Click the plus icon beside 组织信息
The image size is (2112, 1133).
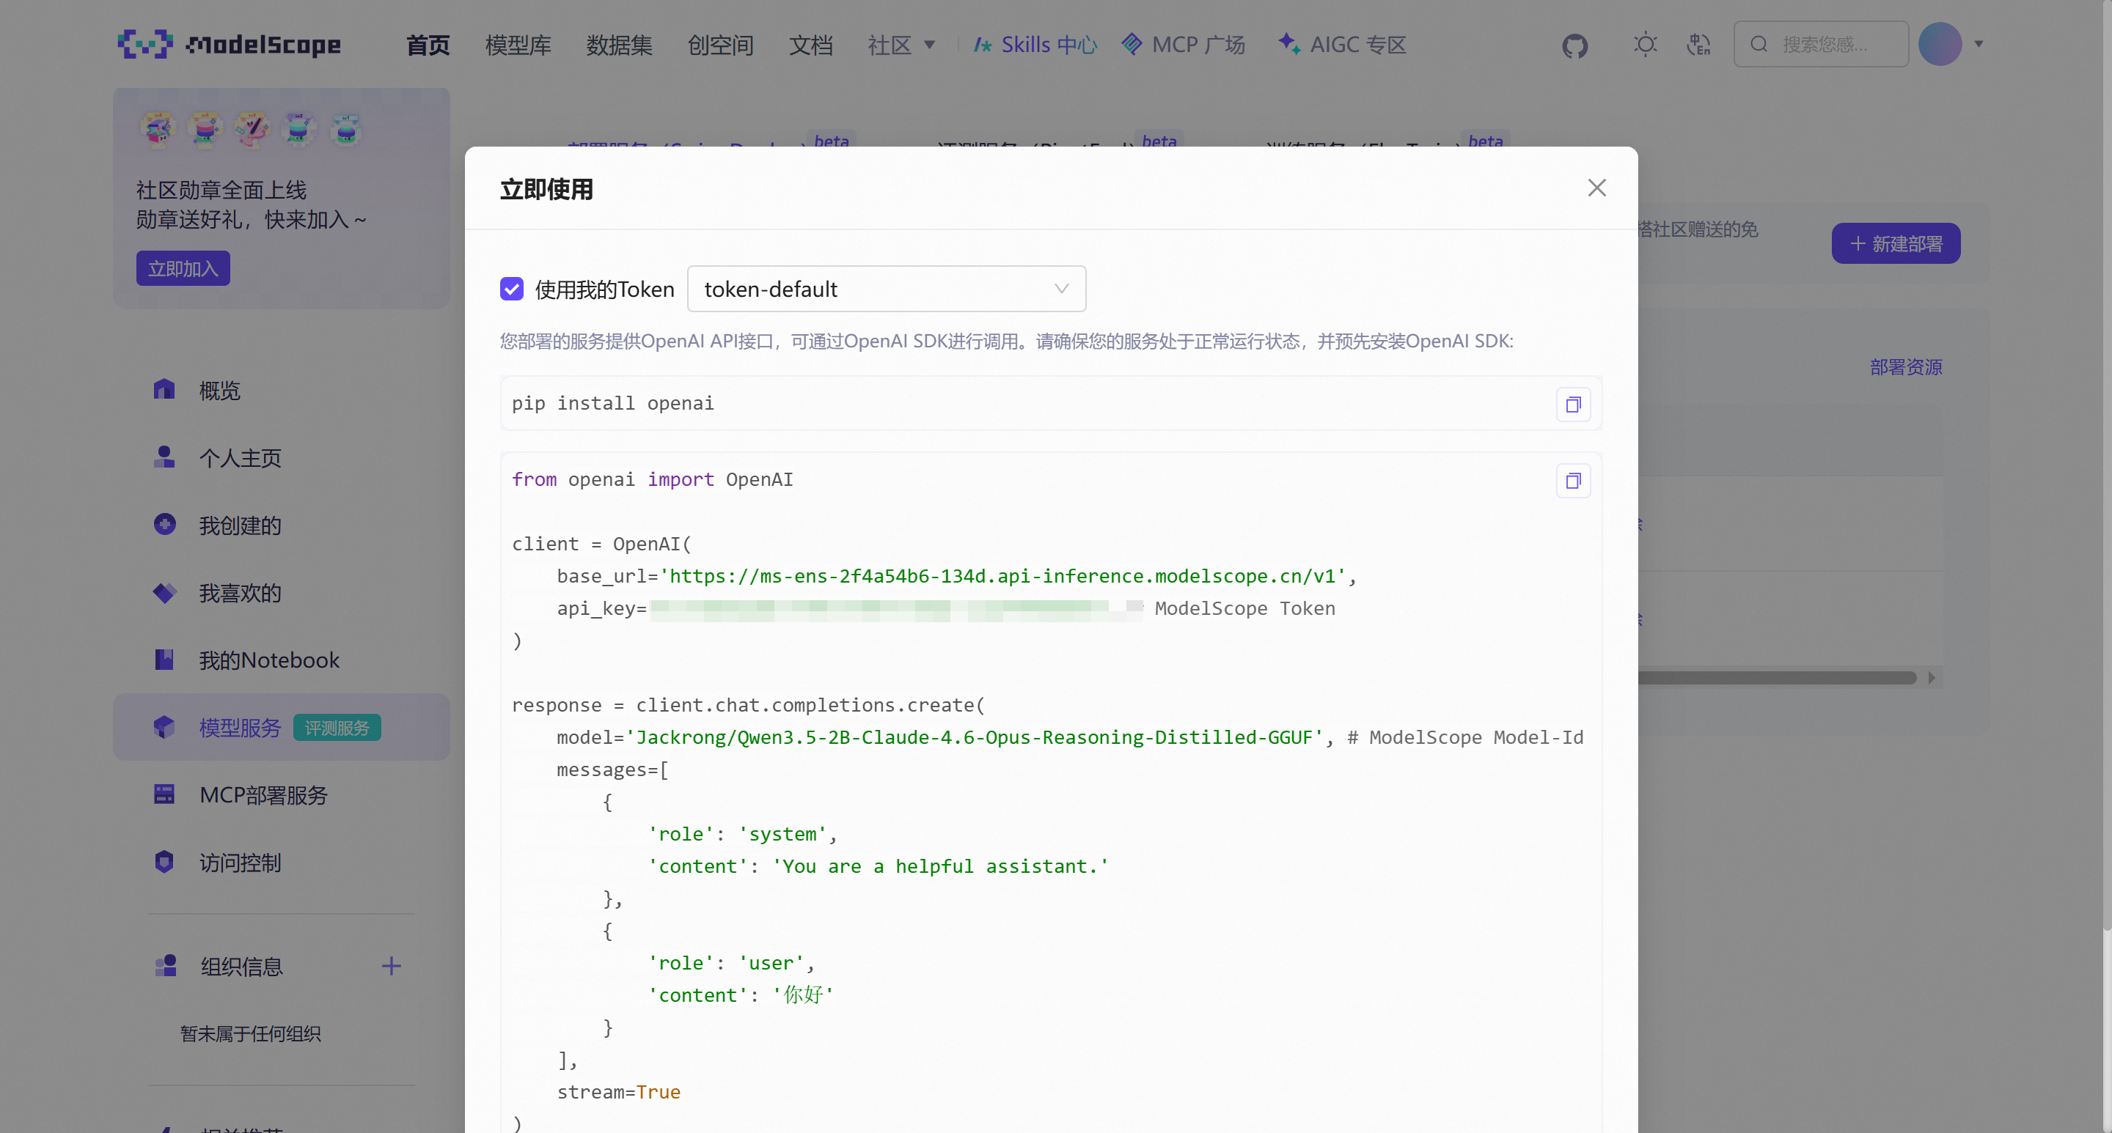coord(391,966)
